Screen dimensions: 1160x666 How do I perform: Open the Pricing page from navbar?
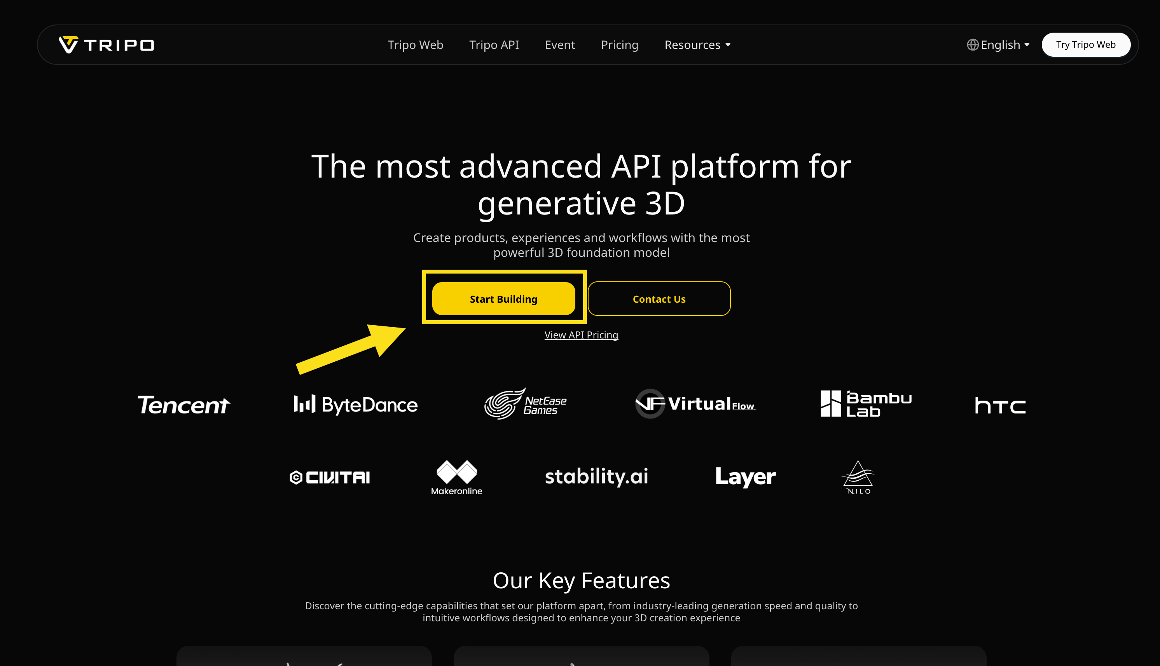click(620, 45)
